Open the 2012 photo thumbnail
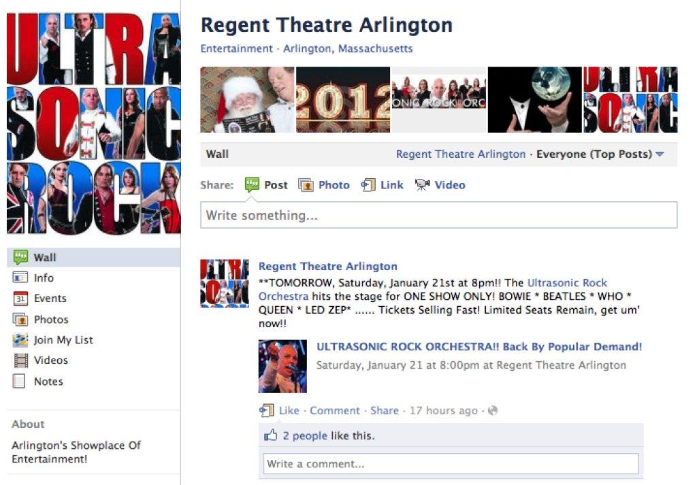The image size is (697, 485). pos(343,99)
